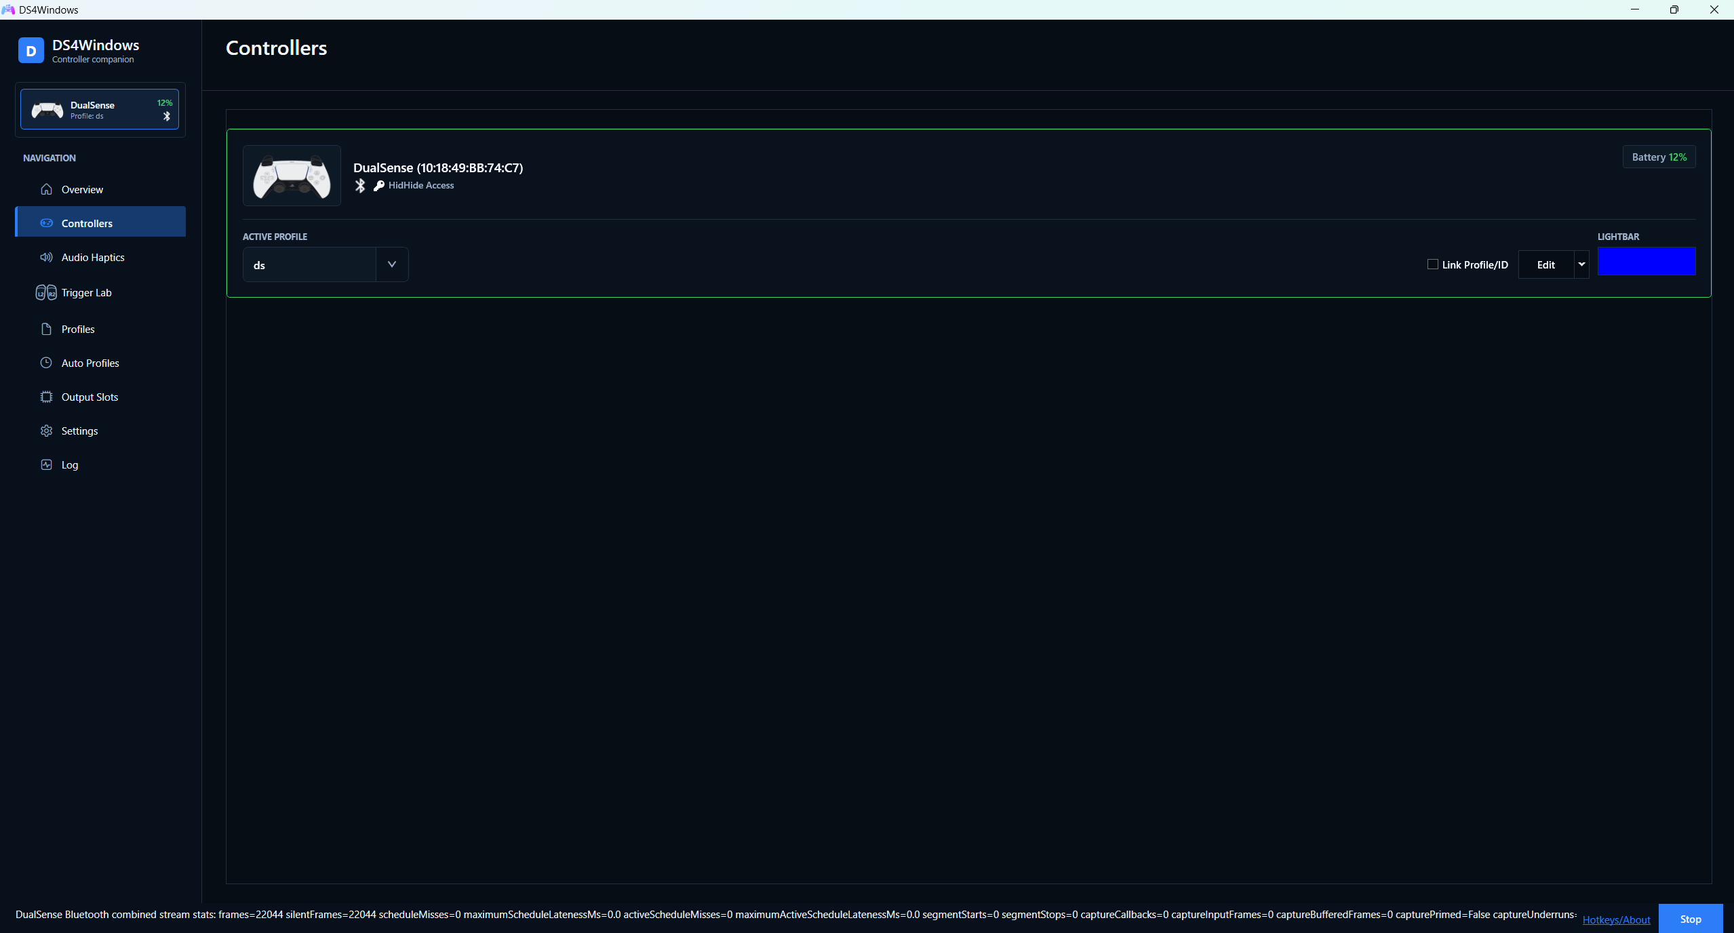The image size is (1734, 933).
Task: Click the sidebar 12% battery readout
Action: click(165, 103)
